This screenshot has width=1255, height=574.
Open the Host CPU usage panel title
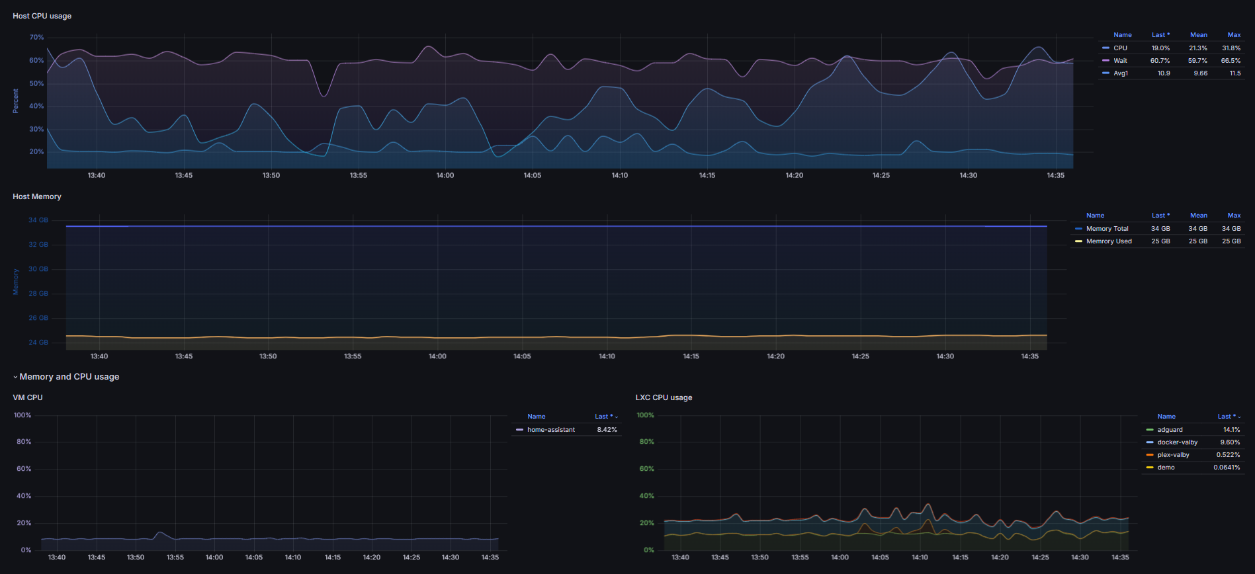pos(42,16)
